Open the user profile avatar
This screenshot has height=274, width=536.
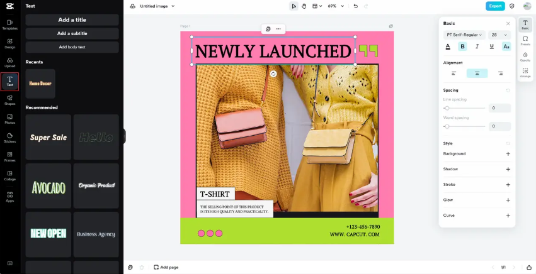pos(527,6)
